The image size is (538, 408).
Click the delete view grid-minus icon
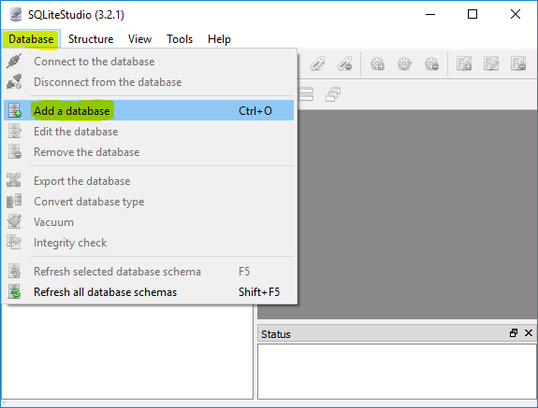518,63
